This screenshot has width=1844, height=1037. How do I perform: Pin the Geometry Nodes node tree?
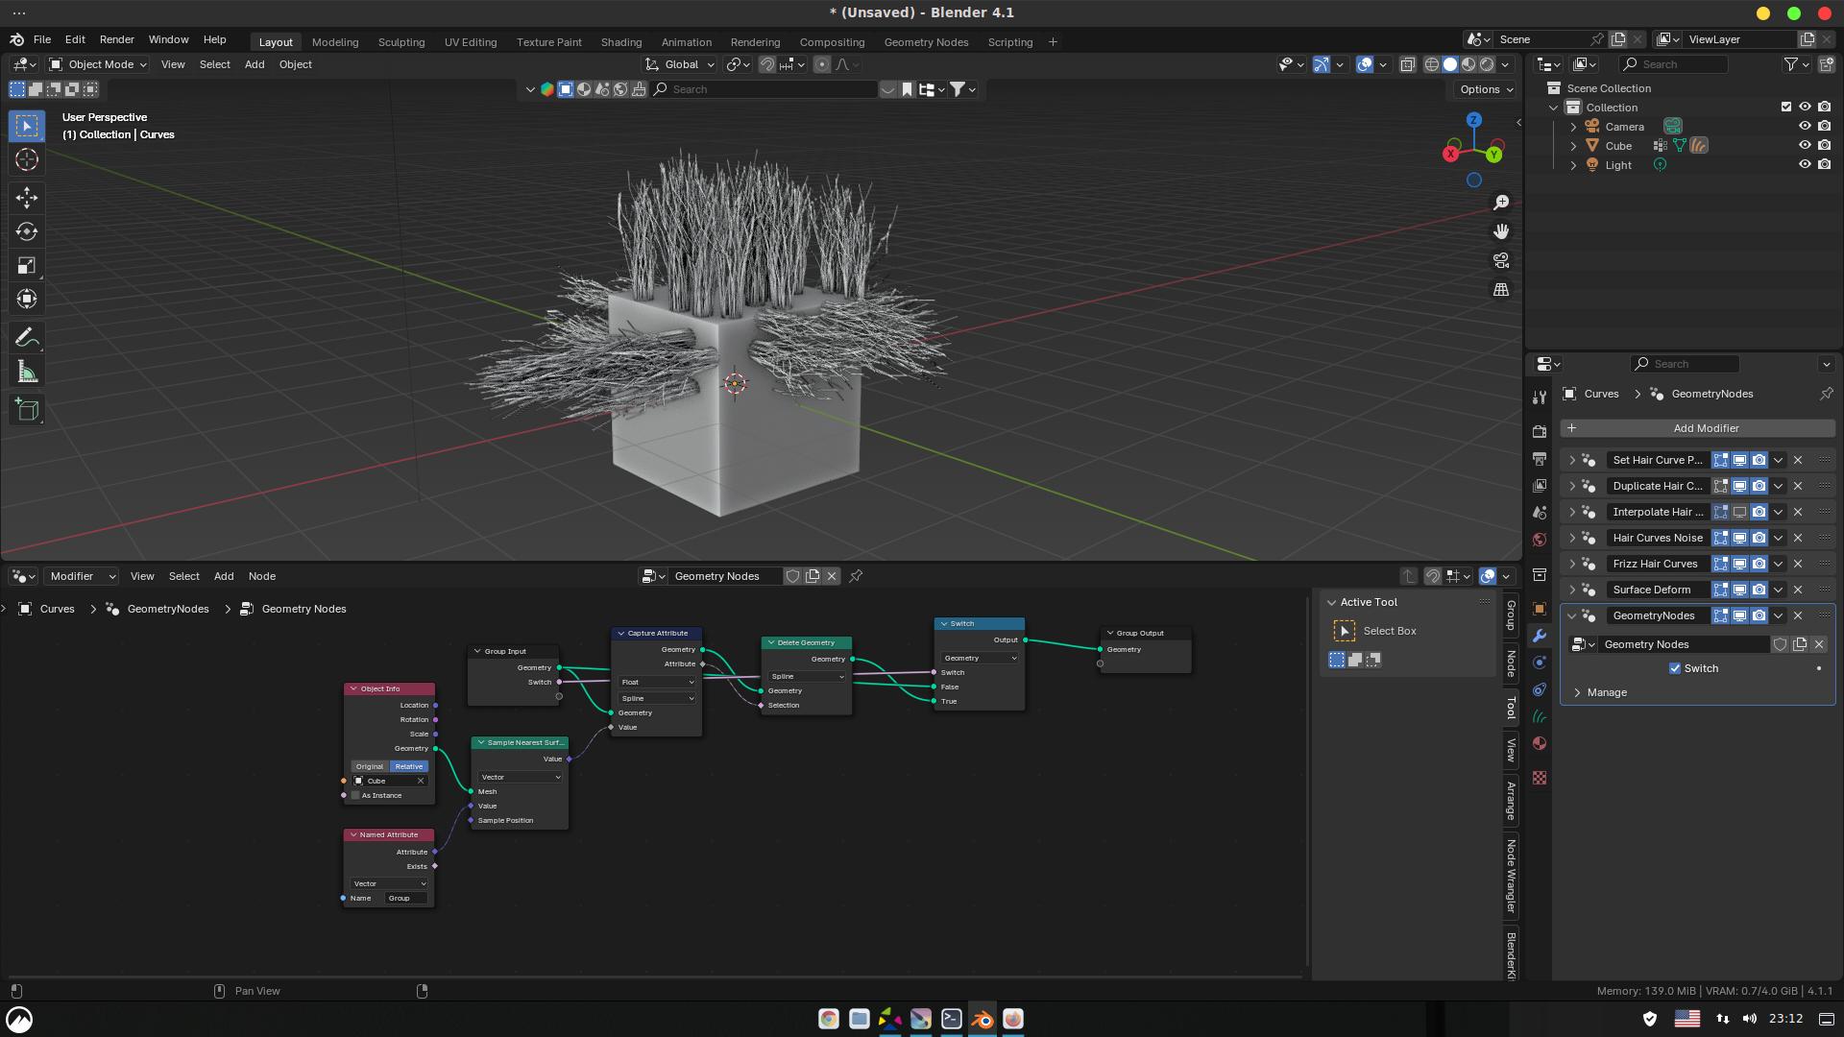click(856, 576)
